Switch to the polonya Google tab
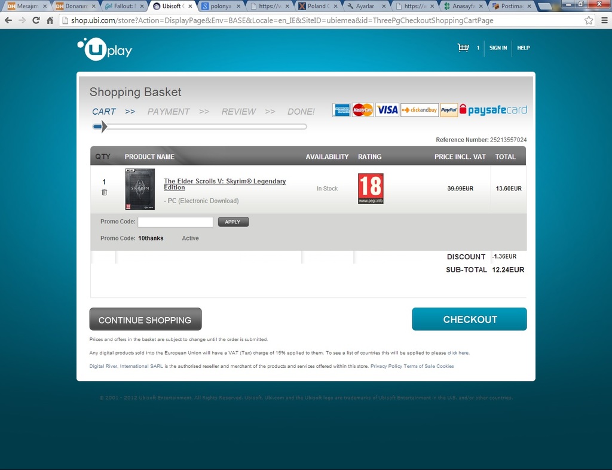 (x=220, y=6)
